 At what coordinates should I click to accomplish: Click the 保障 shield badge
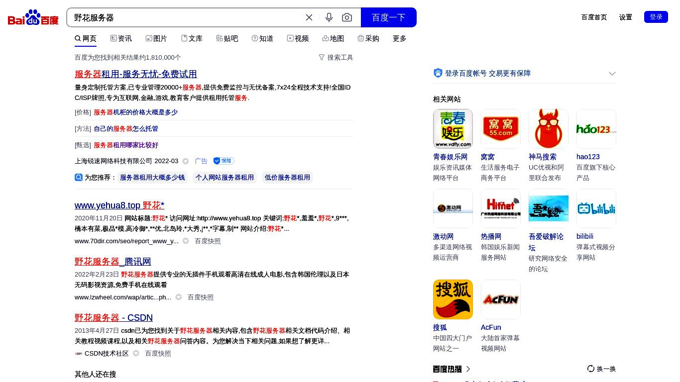[224, 161]
